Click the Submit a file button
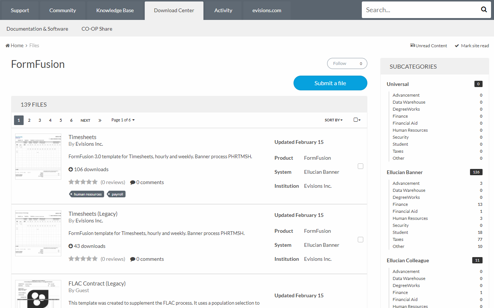The height and width of the screenshot is (308, 494). (x=330, y=83)
